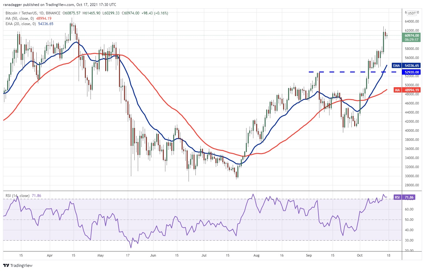Screen dimensions: 425x271
Task: Click the blue EMA badge on price axis
Action: point(396,65)
